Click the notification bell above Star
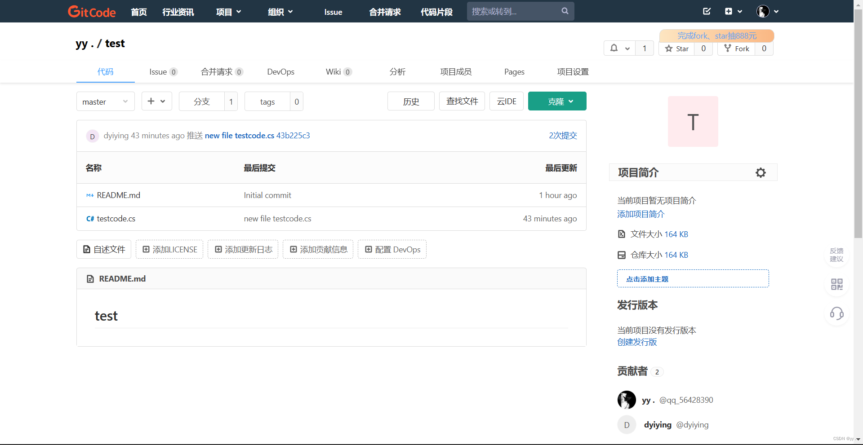The width and height of the screenshot is (863, 445). (614, 48)
